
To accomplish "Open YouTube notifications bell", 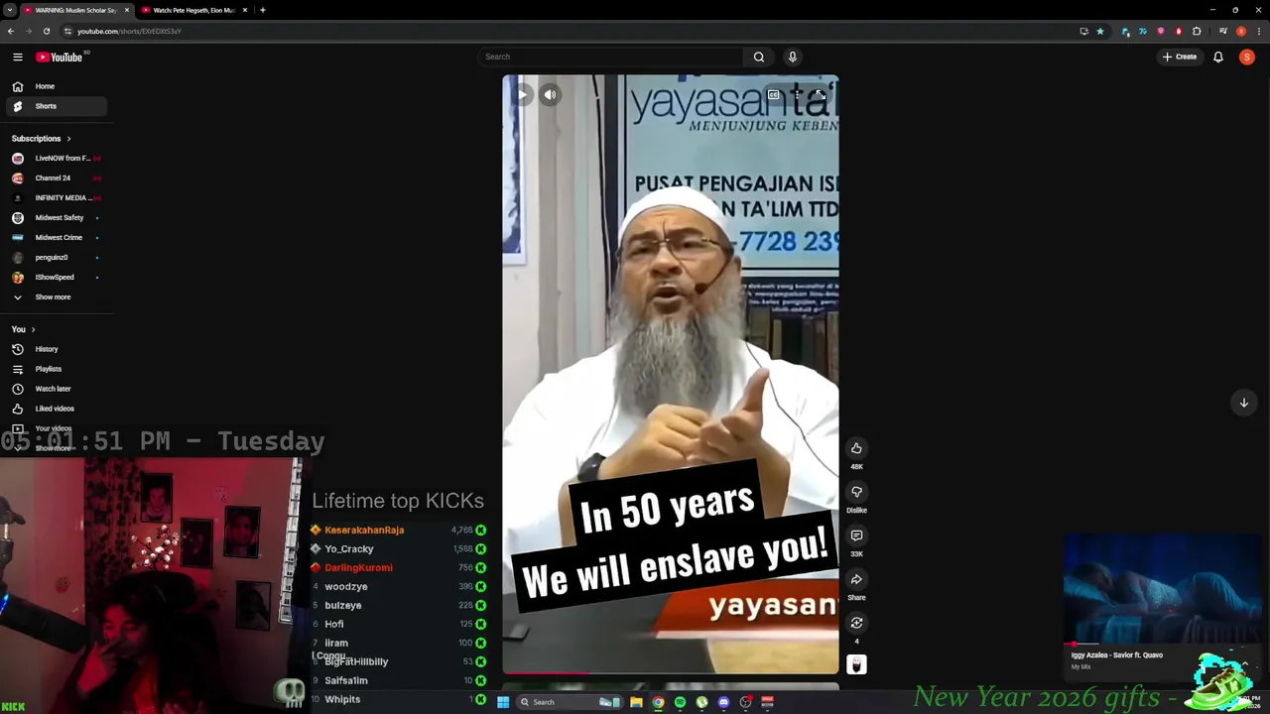I will [1218, 57].
